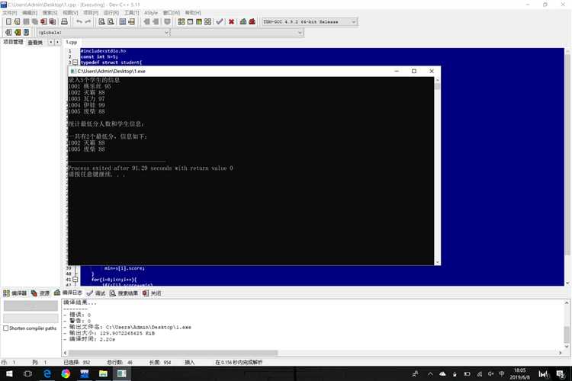Click right arrow beside the class view tab
The image size is (572, 381).
pyautogui.click(x=57, y=43)
